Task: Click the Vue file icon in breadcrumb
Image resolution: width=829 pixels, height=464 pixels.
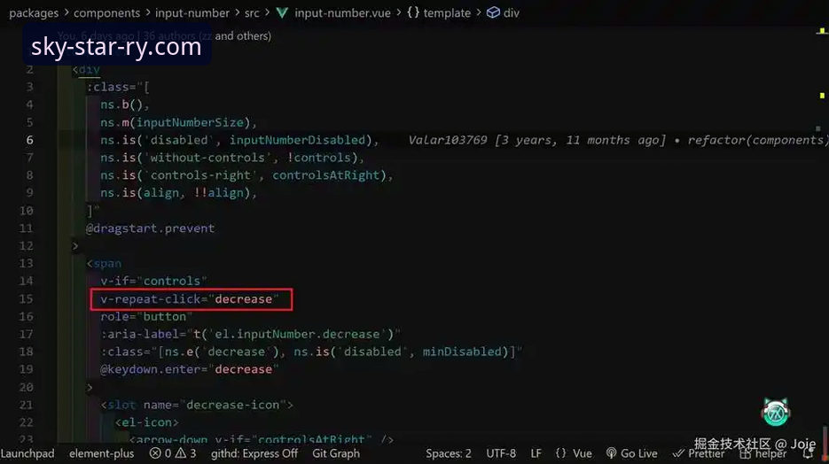Action: coord(282,12)
